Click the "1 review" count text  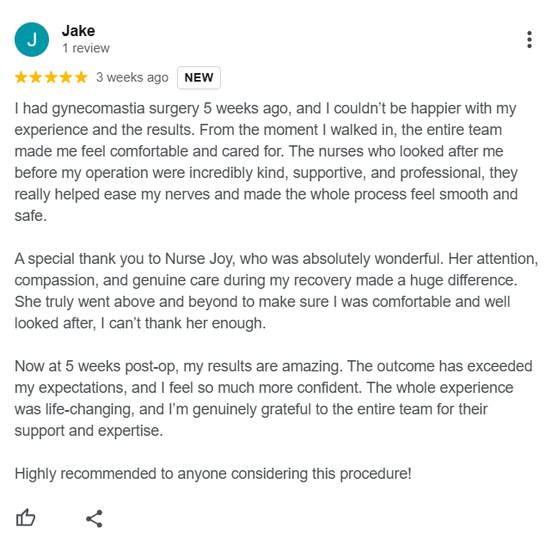(x=86, y=49)
